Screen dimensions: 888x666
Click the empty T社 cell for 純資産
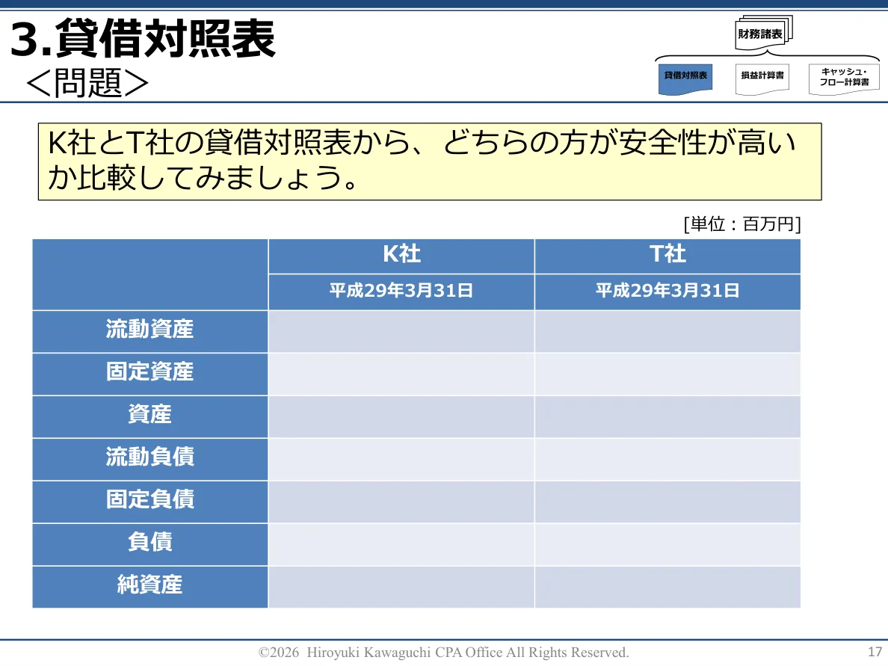pyautogui.click(x=667, y=587)
